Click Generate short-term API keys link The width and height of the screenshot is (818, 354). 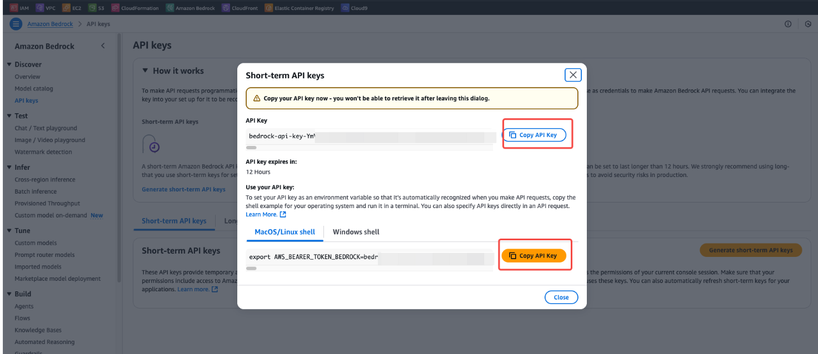(183, 189)
